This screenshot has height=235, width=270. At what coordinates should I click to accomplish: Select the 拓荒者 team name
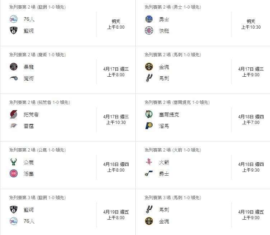click(31, 114)
